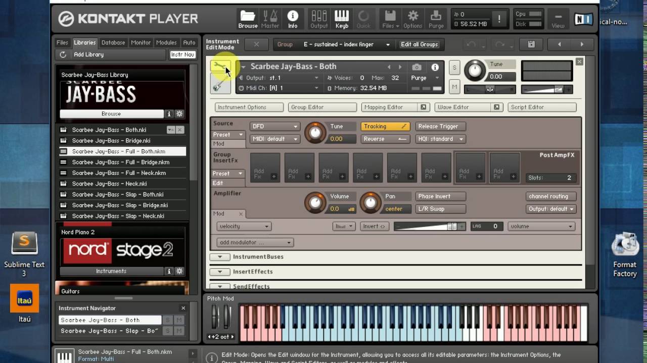Click the Info icon in toolbar
This screenshot has width=647, height=363.
293,19
